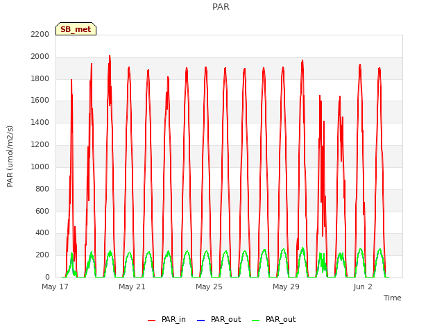The width and height of the screenshot is (444, 333).
Task: Click the May 25 x-axis tick label
Action: [209, 287]
